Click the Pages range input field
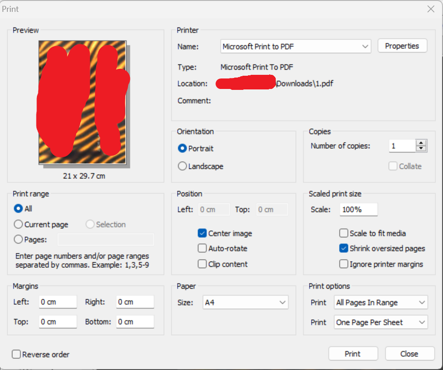The height and width of the screenshot is (370, 443). click(x=106, y=240)
